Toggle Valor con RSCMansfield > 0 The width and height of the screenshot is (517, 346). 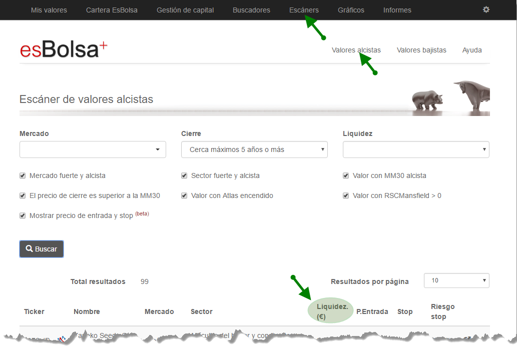pyautogui.click(x=345, y=195)
